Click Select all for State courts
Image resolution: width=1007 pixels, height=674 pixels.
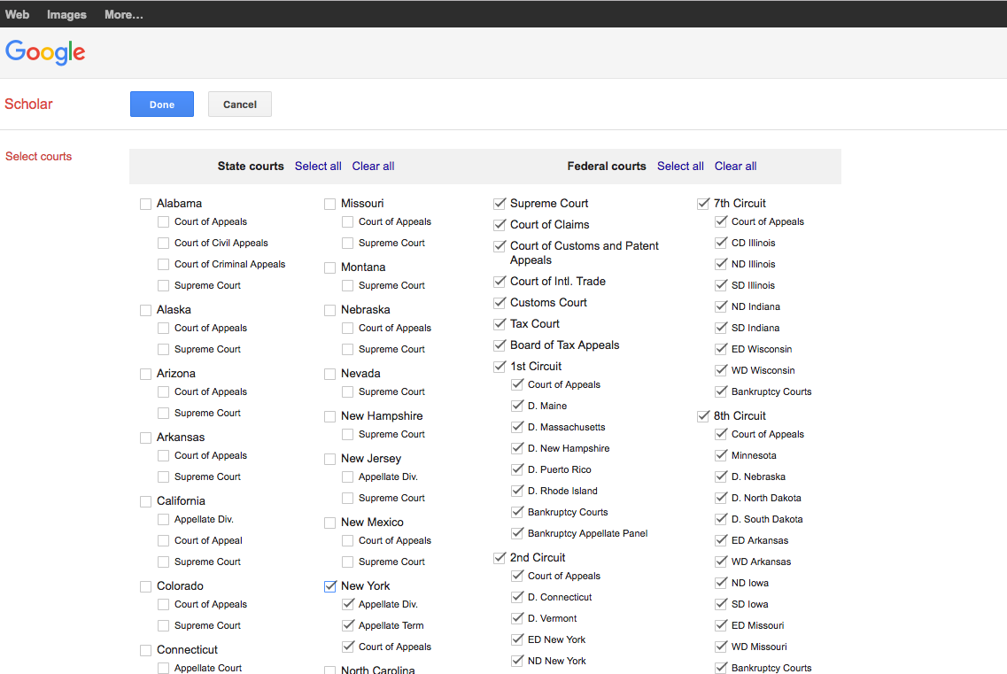(x=318, y=166)
